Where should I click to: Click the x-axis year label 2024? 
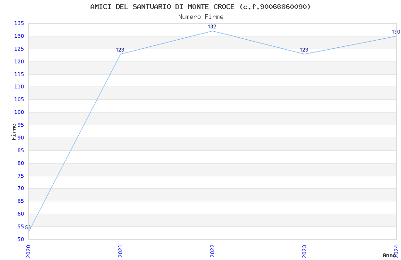click(x=396, y=251)
